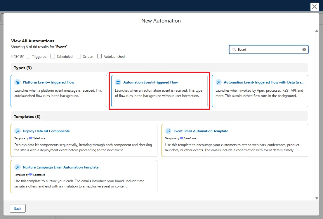Image resolution: width=323 pixels, height=219 pixels.
Task: Select Platform Event—Triggered Flow title
Action: [48, 82]
